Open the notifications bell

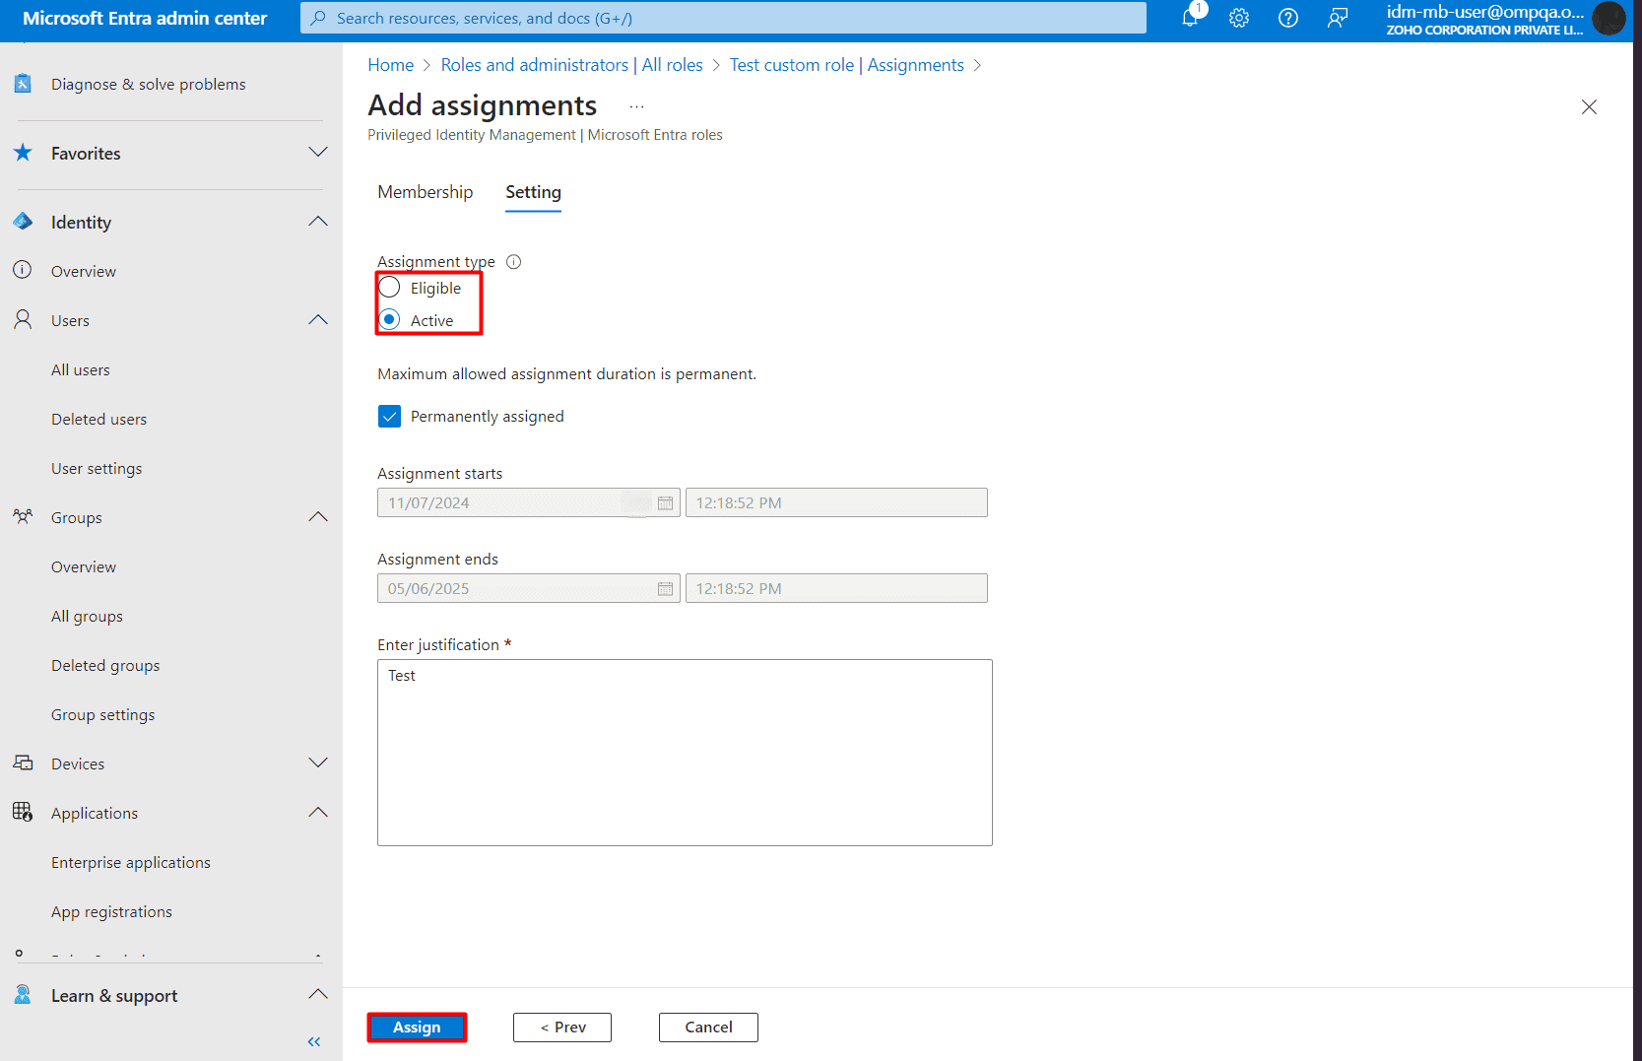(1190, 18)
